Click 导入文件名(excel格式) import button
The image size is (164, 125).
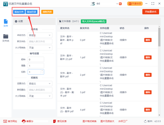(x=93, y=21)
